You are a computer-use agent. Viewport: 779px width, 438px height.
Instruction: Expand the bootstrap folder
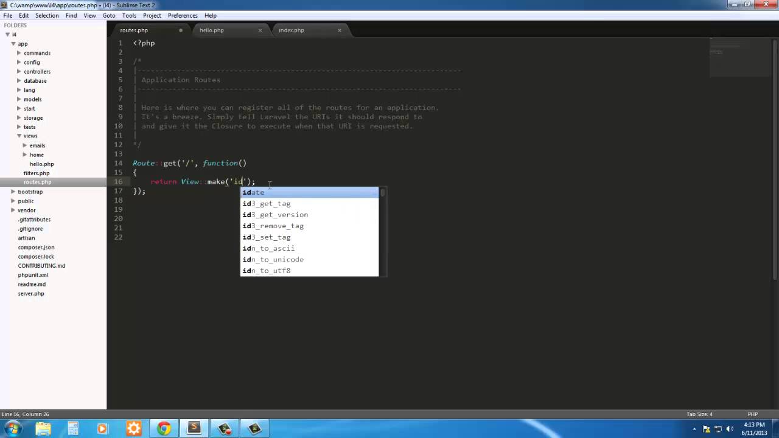[13, 192]
